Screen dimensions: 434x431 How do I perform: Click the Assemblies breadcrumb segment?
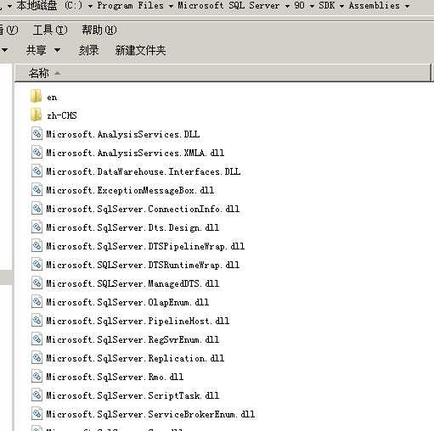click(x=375, y=5)
